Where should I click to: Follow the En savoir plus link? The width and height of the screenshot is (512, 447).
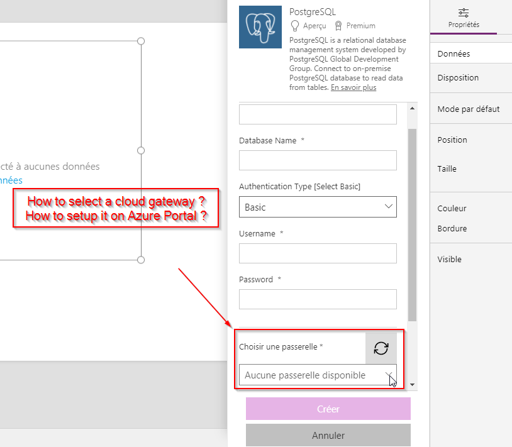(x=353, y=87)
